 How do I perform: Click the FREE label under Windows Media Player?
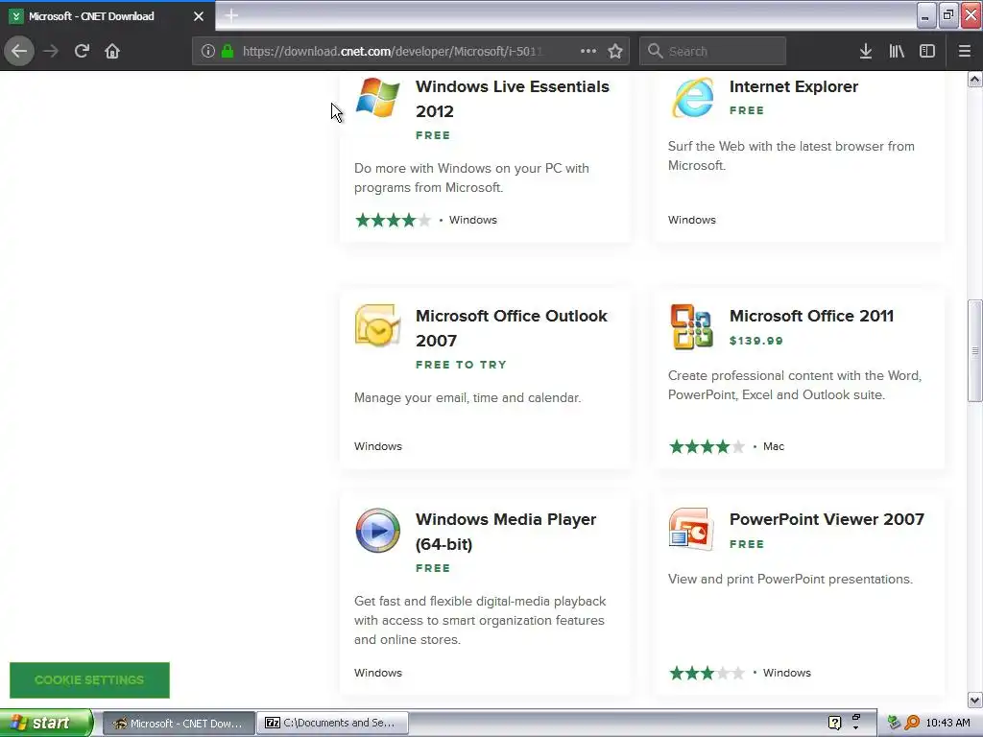(x=433, y=568)
